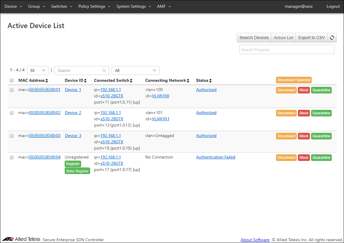Screen dimensions: 344x243
Task: Open the Switches menu
Action: point(61,6)
